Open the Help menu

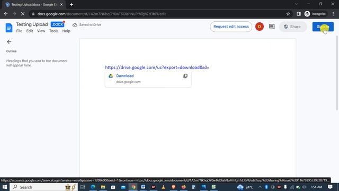[66, 31]
